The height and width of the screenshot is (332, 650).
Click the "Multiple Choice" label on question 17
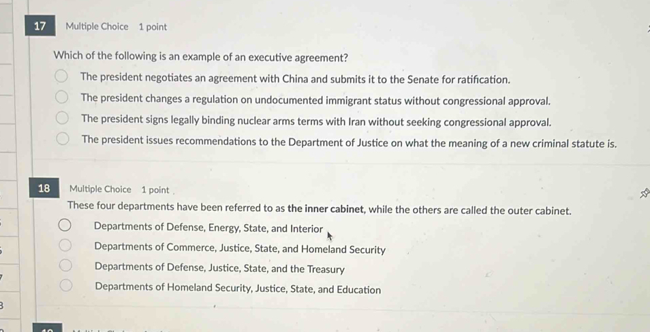click(x=97, y=27)
